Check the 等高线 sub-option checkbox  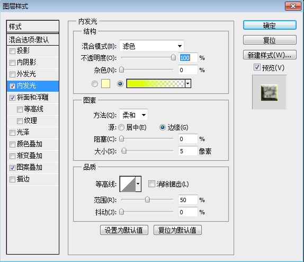[20, 110]
